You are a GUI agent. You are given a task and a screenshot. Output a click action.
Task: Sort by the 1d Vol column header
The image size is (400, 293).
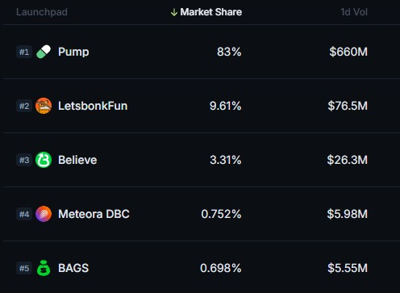pyautogui.click(x=354, y=12)
